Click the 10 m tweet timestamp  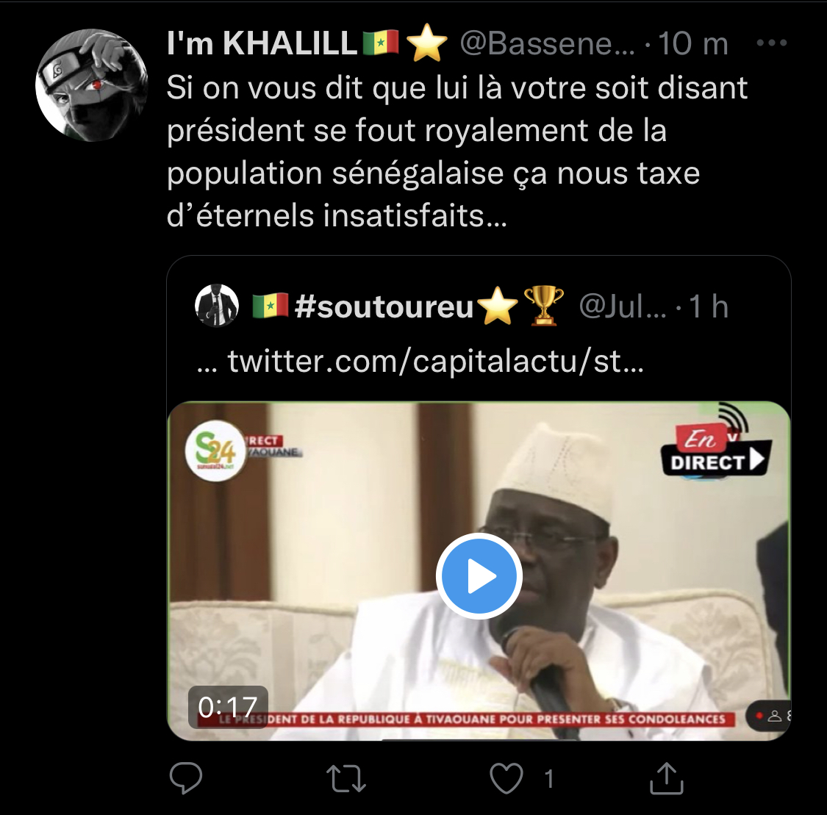692,44
